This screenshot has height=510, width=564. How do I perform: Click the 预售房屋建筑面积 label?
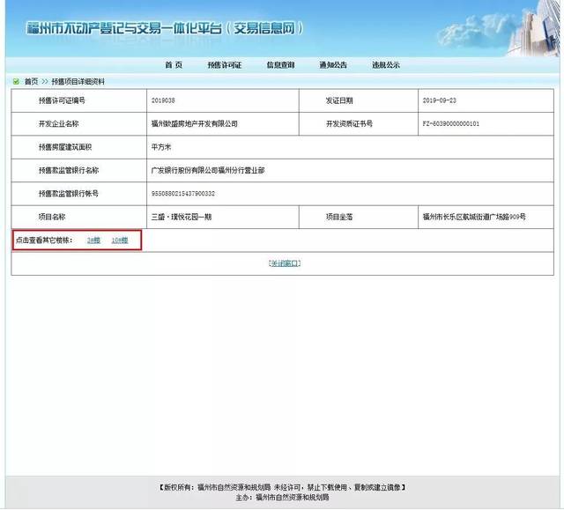(65, 147)
